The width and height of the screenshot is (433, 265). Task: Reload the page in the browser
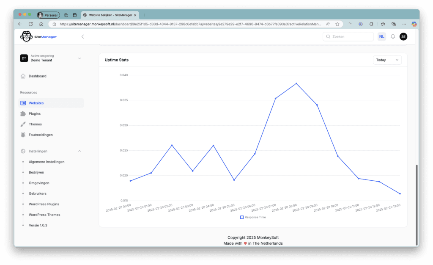[x=30, y=24]
